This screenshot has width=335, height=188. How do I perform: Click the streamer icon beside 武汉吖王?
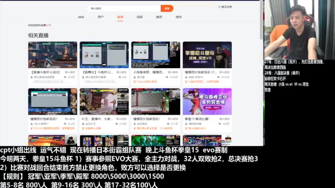point(83,124)
